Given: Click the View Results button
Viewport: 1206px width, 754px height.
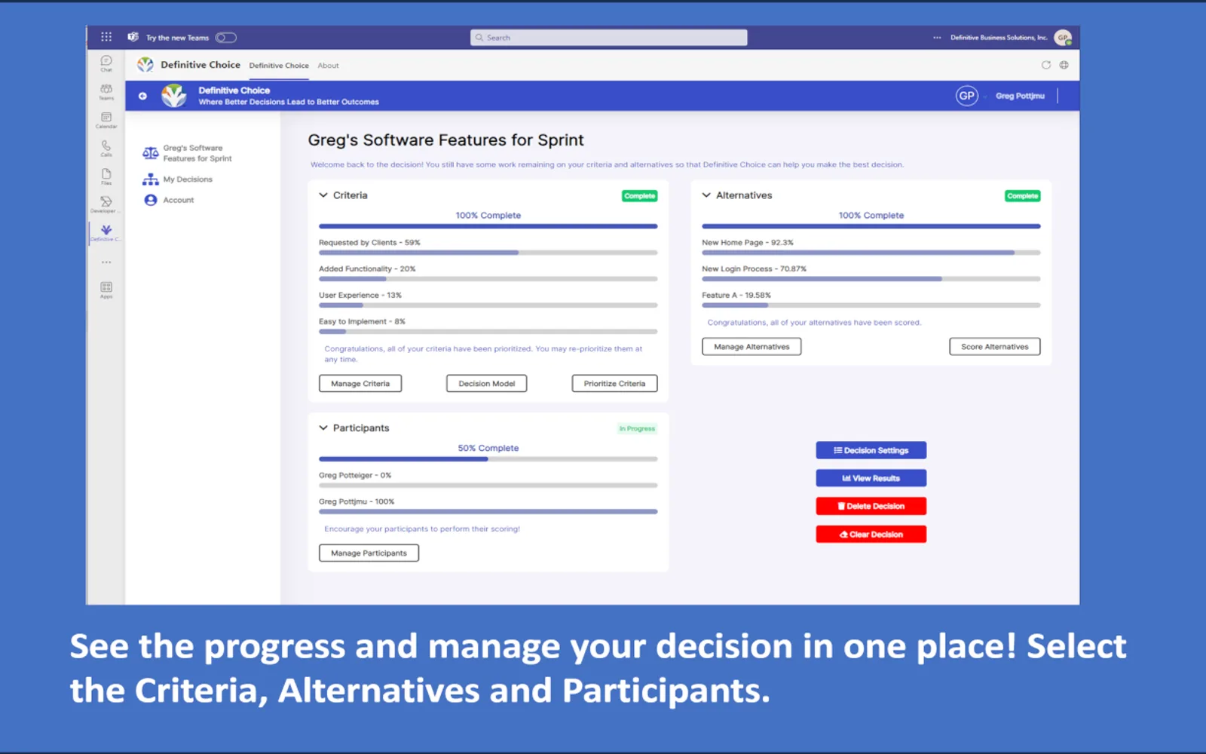Looking at the screenshot, I should (x=871, y=478).
